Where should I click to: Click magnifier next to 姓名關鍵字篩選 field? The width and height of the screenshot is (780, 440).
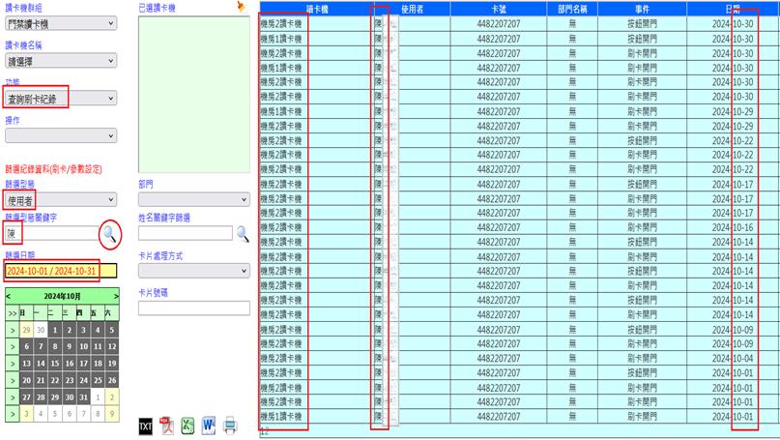(242, 233)
